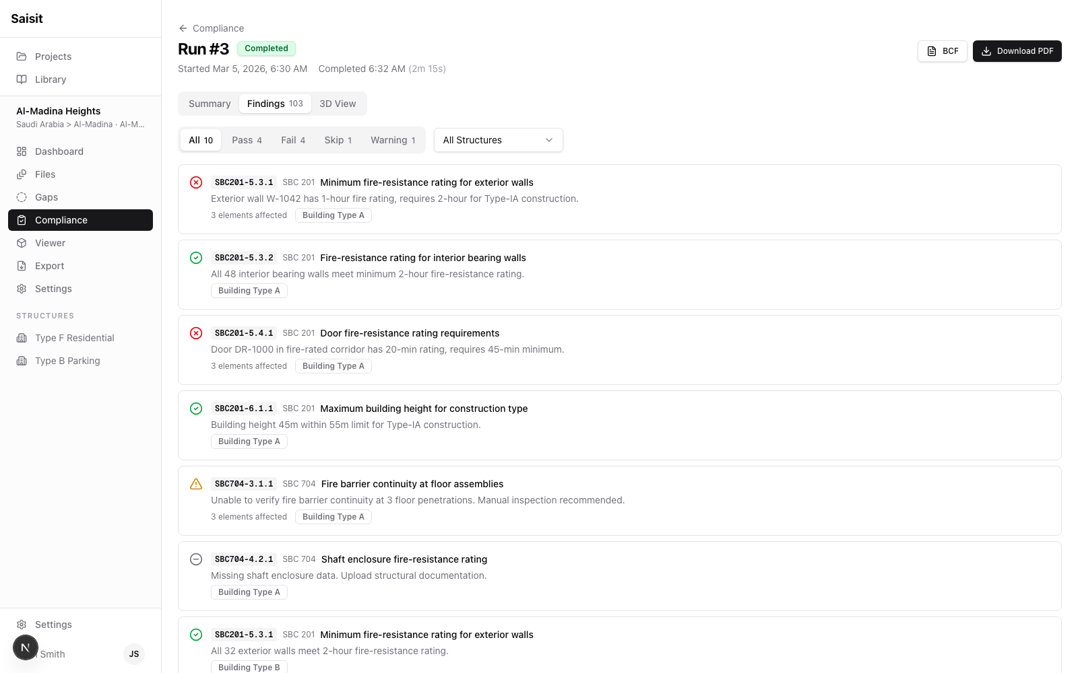
Task: Open Viewer via the cube icon
Action: click(22, 243)
